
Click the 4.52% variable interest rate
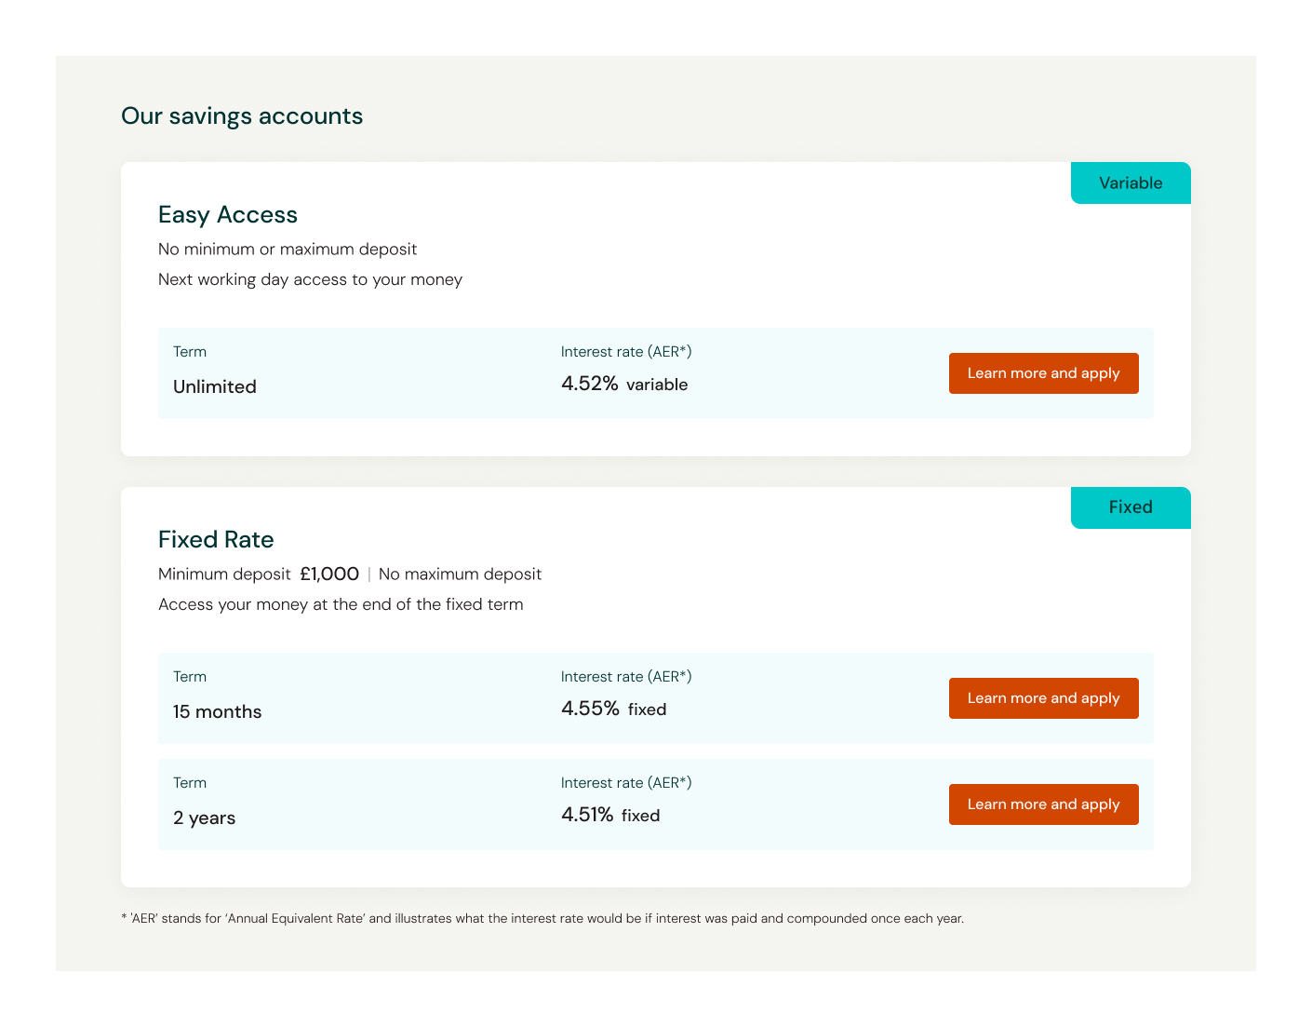click(624, 384)
